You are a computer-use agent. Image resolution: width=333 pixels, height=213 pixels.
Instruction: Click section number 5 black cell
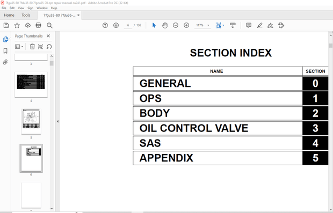315,158
